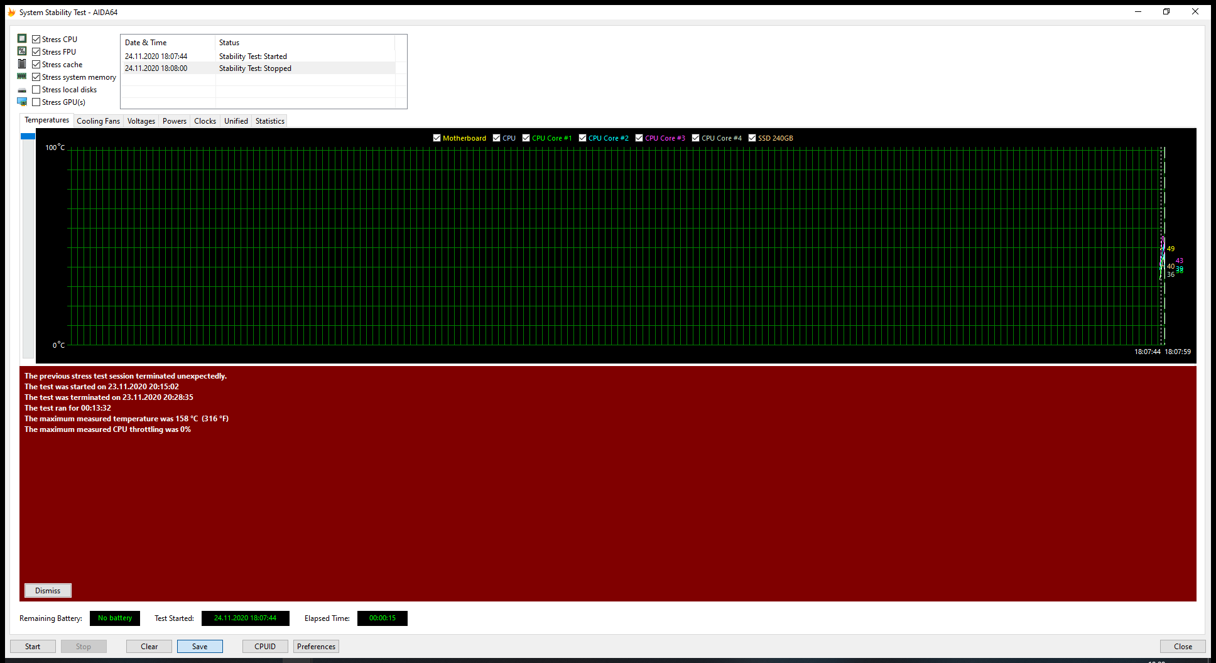This screenshot has width=1216, height=663.
Task: Click the 18:07:44 graph time label
Action: (x=1147, y=352)
